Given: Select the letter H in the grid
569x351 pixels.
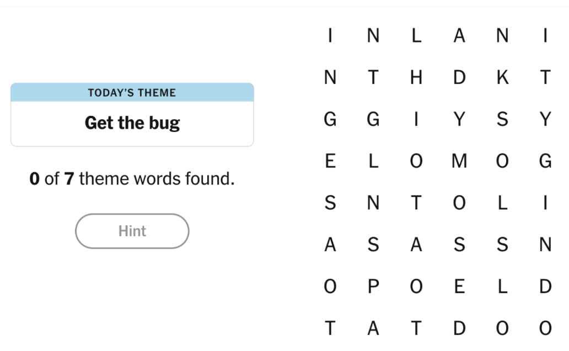Looking at the screenshot, I should coord(416,78).
